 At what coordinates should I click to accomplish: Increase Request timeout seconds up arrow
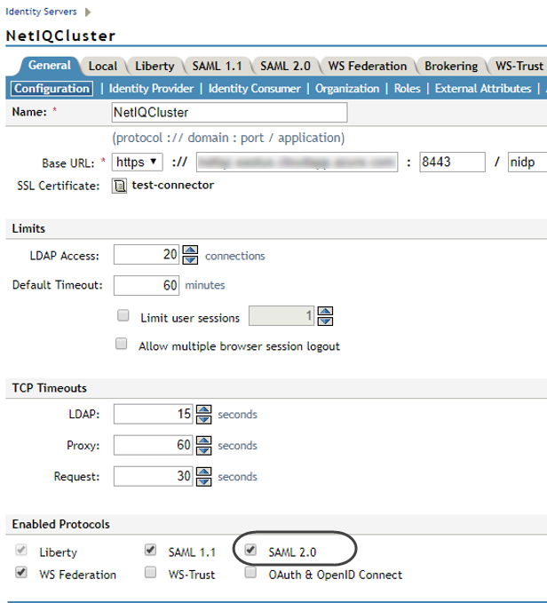click(203, 472)
